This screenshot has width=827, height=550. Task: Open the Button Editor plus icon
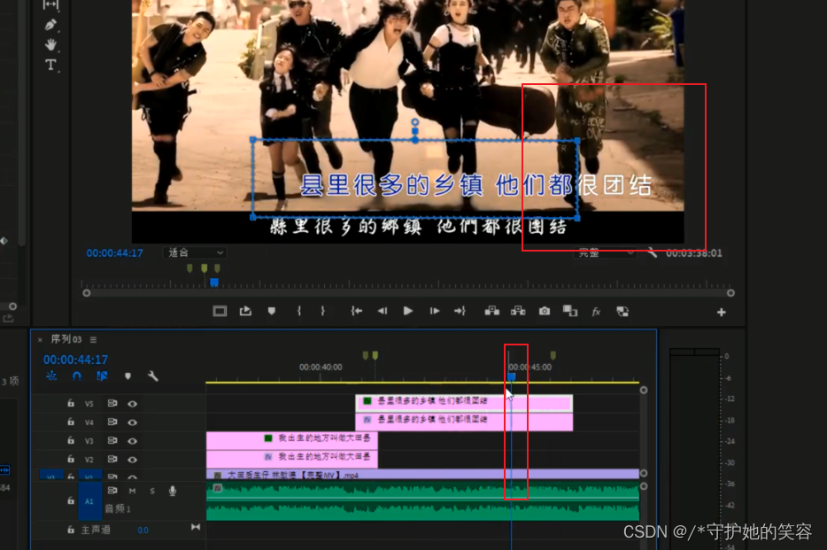point(721,312)
